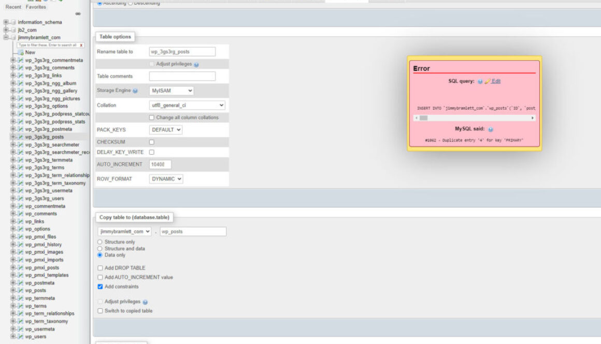Screen dimensions: 601x344
Task: Expand the information_schema database node
Action: click(6, 22)
